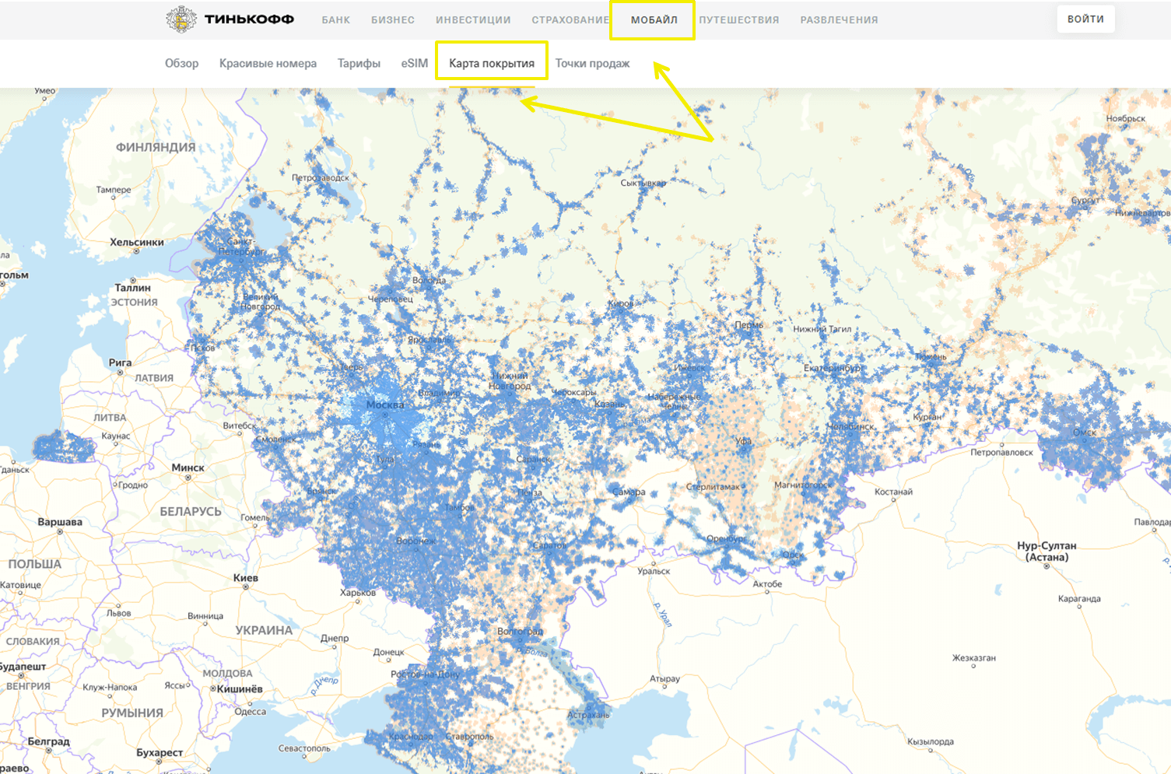Click the Войти login button
The height and width of the screenshot is (774, 1171).
pyautogui.click(x=1085, y=19)
